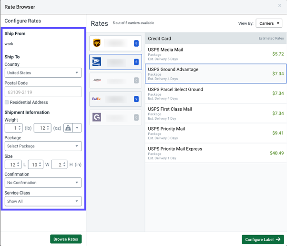Select the USPS carrier logo card
The width and height of the screenshot is (287, 246).
[115, 62]
